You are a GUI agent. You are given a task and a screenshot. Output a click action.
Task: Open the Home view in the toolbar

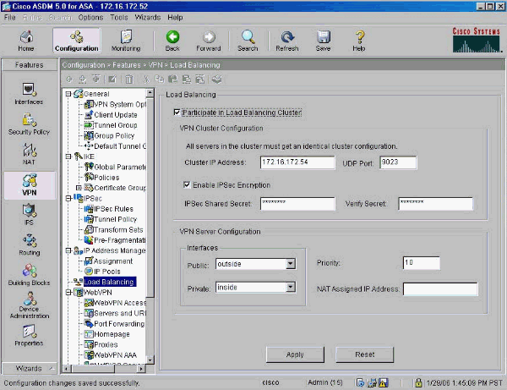click(x=26, y=41)
